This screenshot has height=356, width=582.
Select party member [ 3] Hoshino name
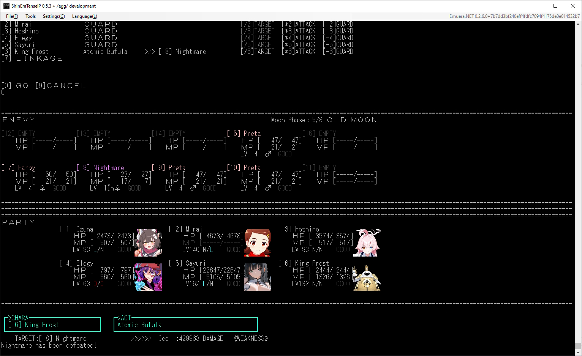[299, 229]
